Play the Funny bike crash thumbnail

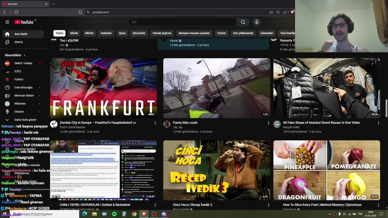(217, 88)
